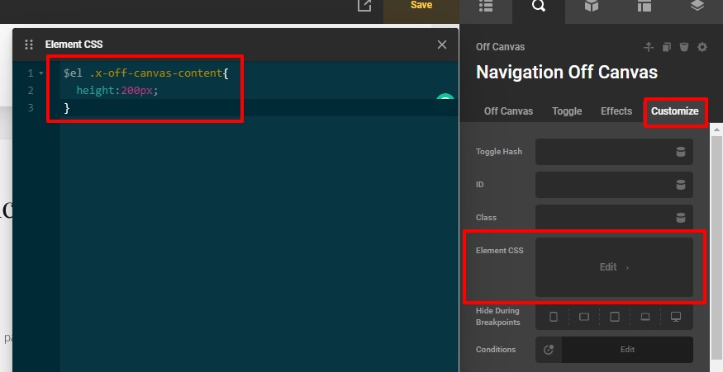The height and width of the screenshot is (372, 723).
Task: Click the external preview link icon
Action: coord(364,6)
